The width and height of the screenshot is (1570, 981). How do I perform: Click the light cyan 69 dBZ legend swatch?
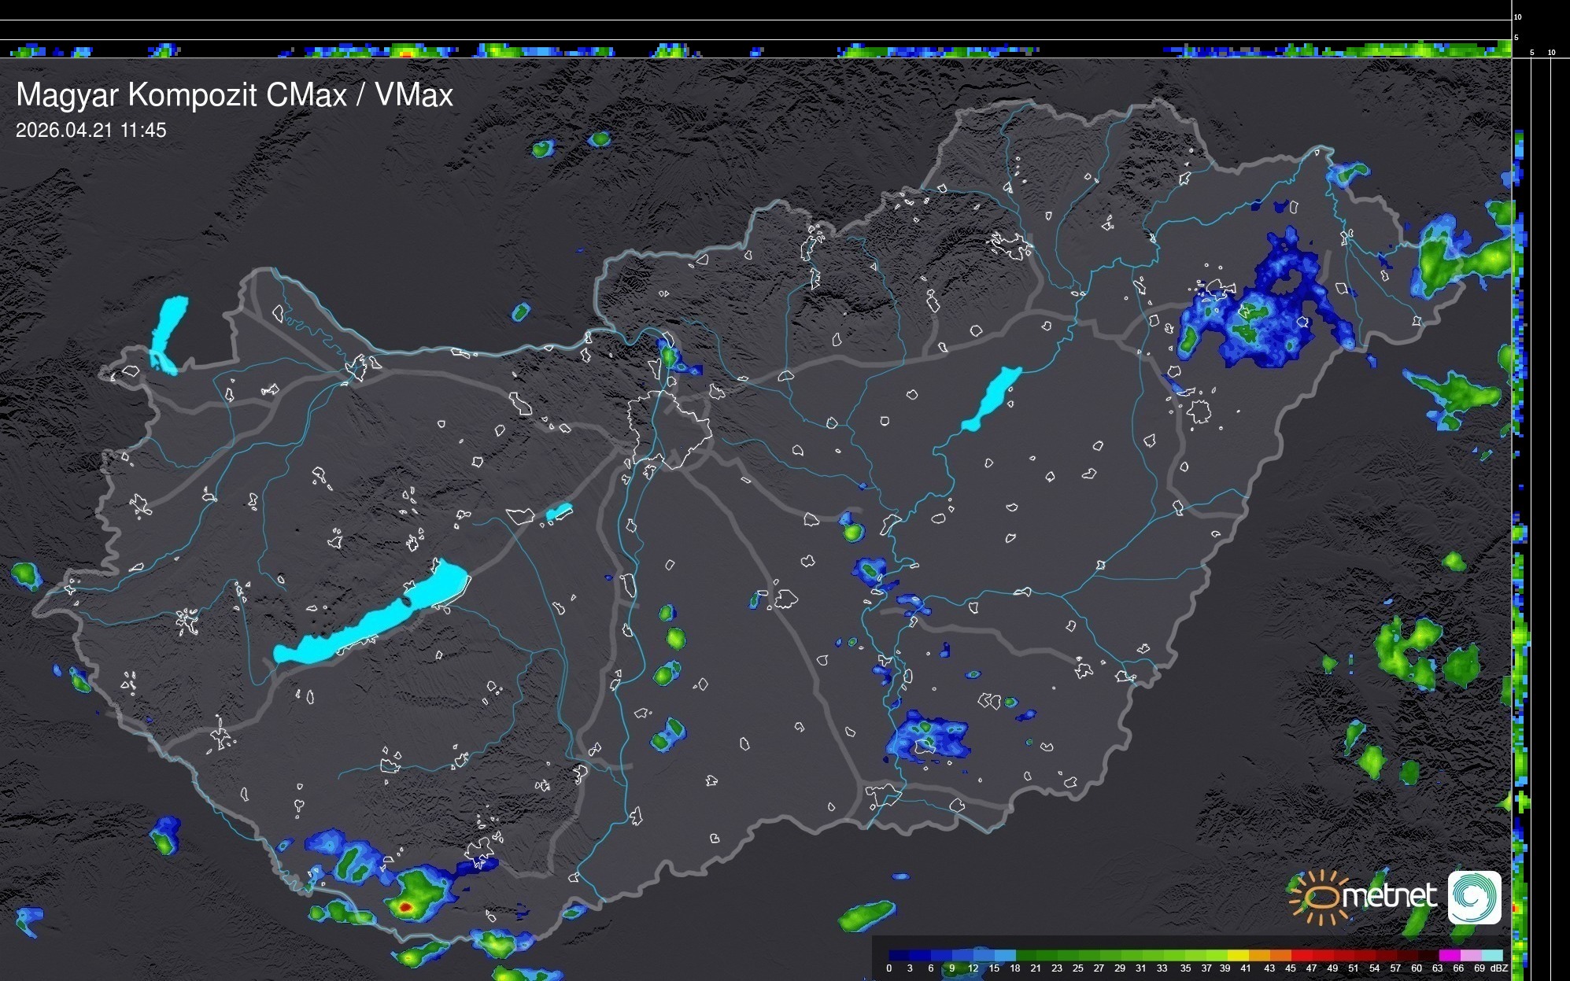point(1492,955)
